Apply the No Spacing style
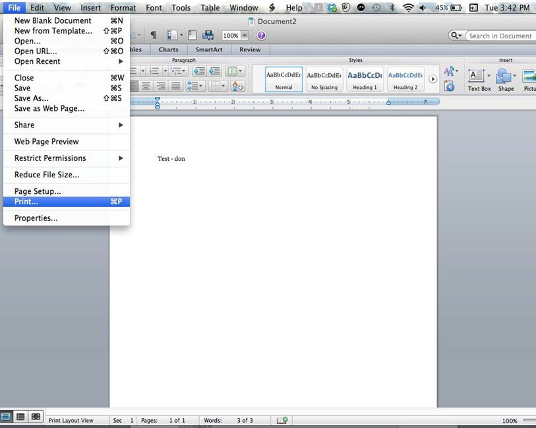 [324, 79]
